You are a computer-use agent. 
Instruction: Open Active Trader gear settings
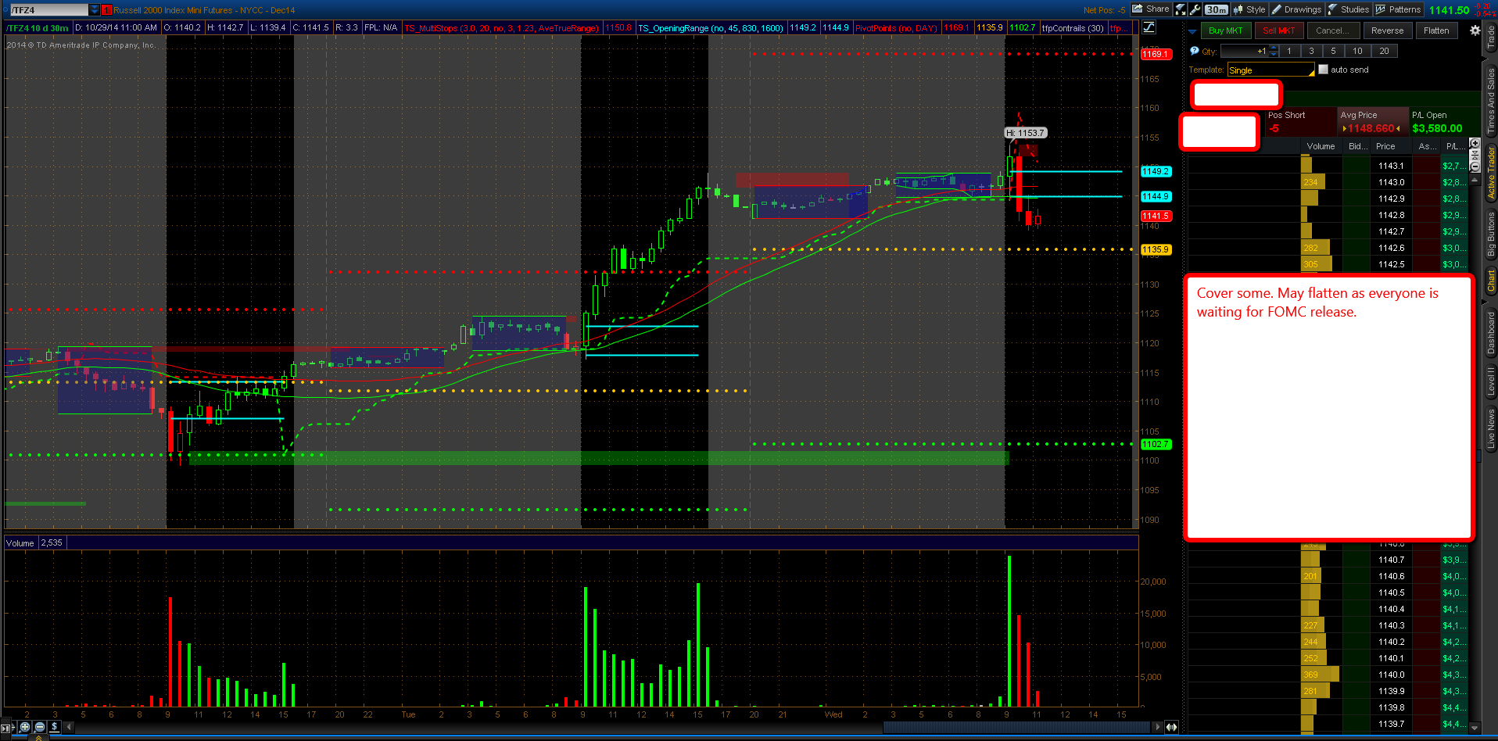click(x=1475, y=30)
